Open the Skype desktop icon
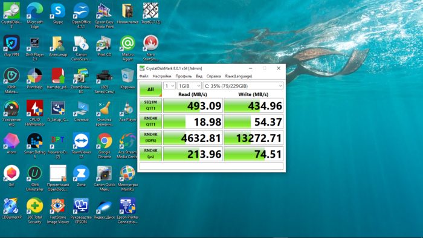 (x=58, y=13)
